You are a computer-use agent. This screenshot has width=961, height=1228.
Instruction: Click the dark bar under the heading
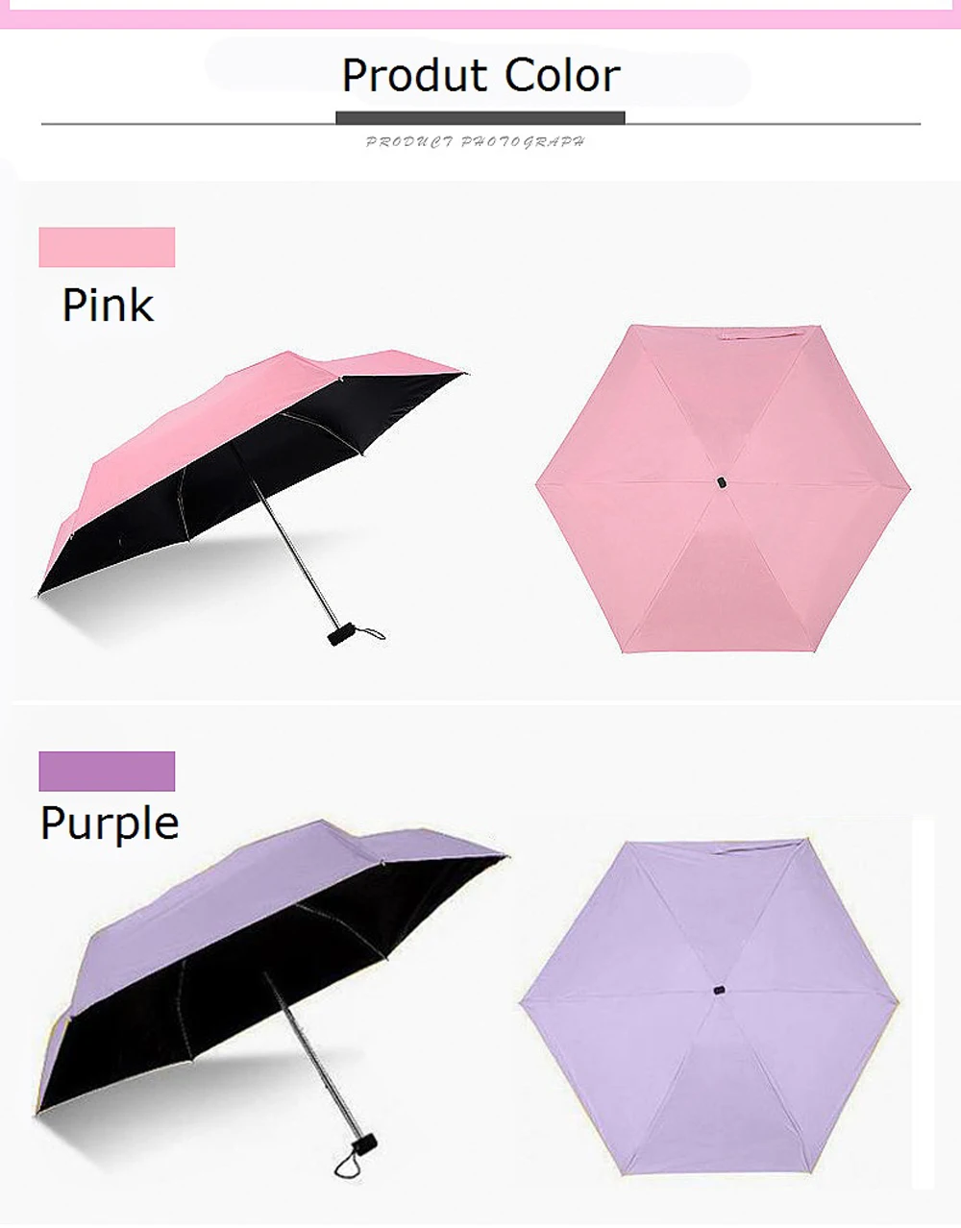(480, 117)
